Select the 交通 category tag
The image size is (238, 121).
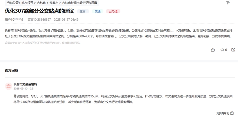(x=97, y=11)
